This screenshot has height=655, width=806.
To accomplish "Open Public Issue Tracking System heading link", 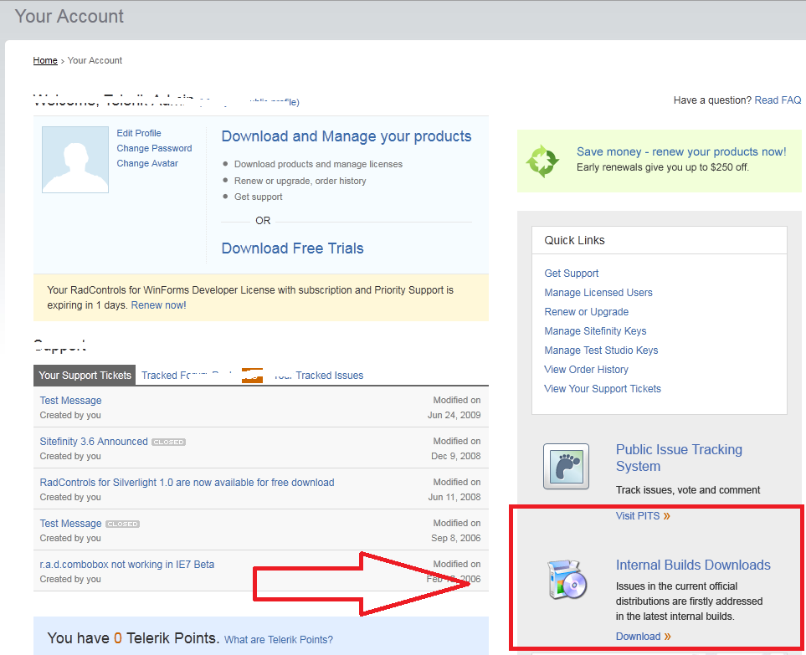I will pos(679,458).
